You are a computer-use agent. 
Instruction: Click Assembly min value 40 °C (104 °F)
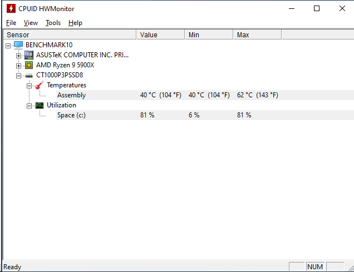coord(209,95)
